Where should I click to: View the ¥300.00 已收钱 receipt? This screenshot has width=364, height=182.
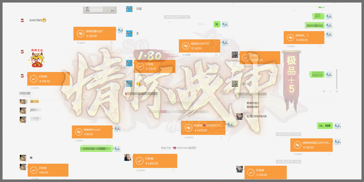point(265,172)
